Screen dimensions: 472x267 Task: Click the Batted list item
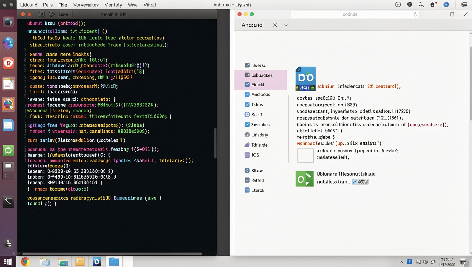(x=255, y=180)
